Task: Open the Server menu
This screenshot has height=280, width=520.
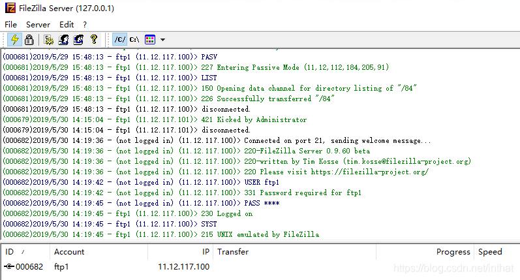Action: [x=38, y=25]
